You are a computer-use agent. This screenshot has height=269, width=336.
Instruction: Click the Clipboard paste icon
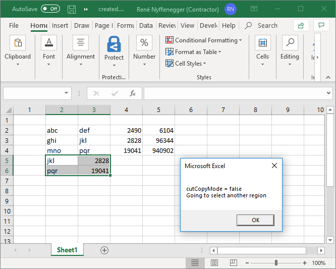[x=18, y=44]
